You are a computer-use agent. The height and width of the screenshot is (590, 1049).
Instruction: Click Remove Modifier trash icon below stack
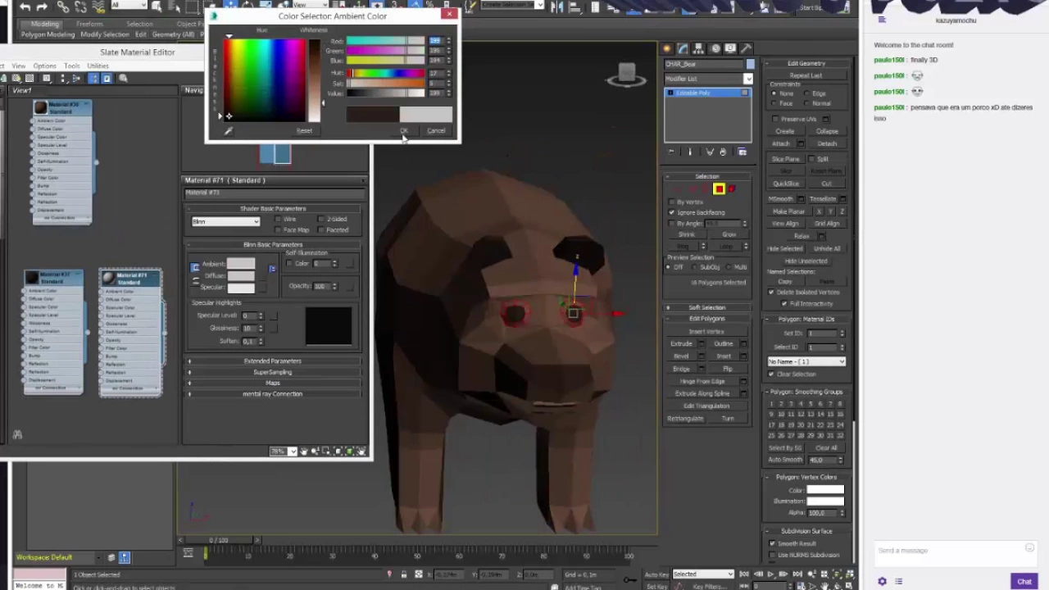point(723,152)
